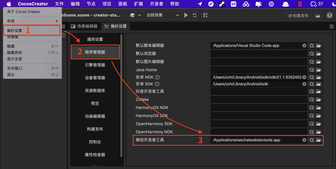Show help for 安卓 SDK

click(157, 84)
